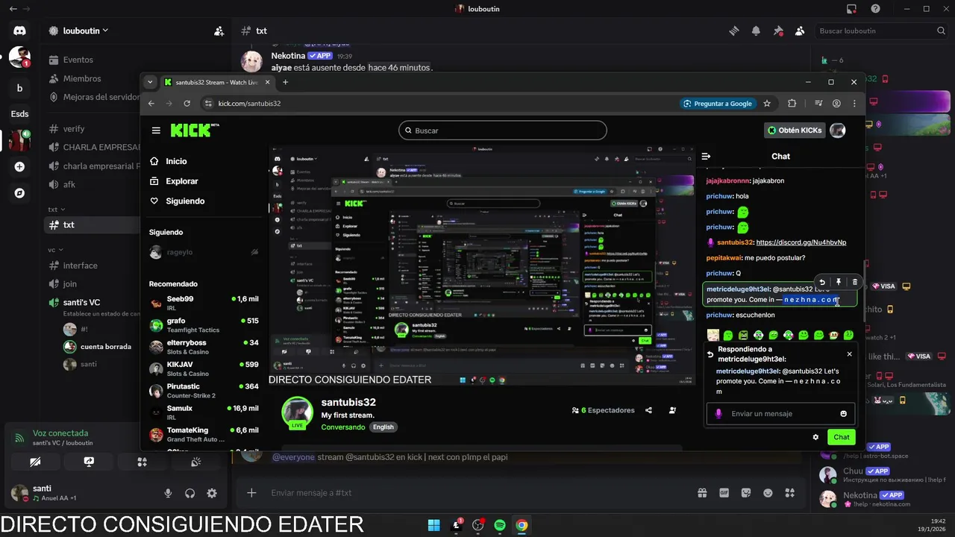Image resolution: width=955 pixels, height=537 pixels.
Task: Open discord.gg/Nu4hbvNp link in chat
Action: [x=801, y=242]
